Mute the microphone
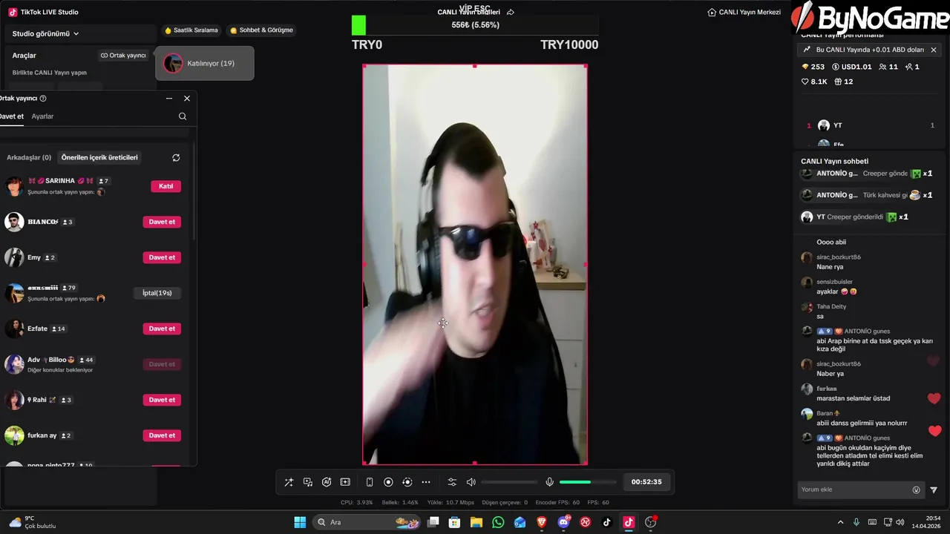This screenshot has width=950, height=534. pyautogui.click(x=549, y=482)
